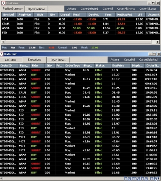Sort orders by Status column header

pos(103,66)
